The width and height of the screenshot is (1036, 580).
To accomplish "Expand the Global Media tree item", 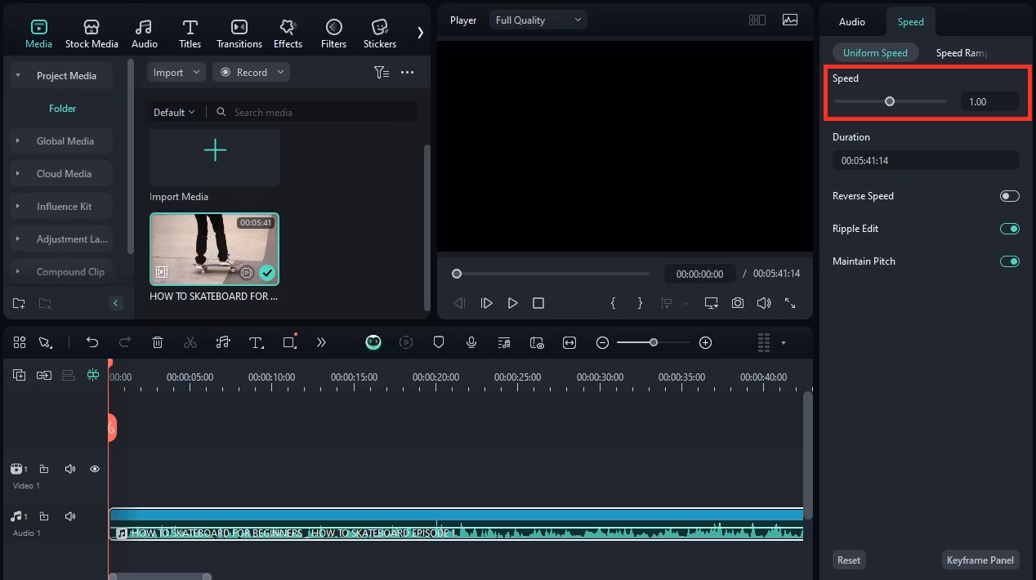I will [x=18, y=141].
